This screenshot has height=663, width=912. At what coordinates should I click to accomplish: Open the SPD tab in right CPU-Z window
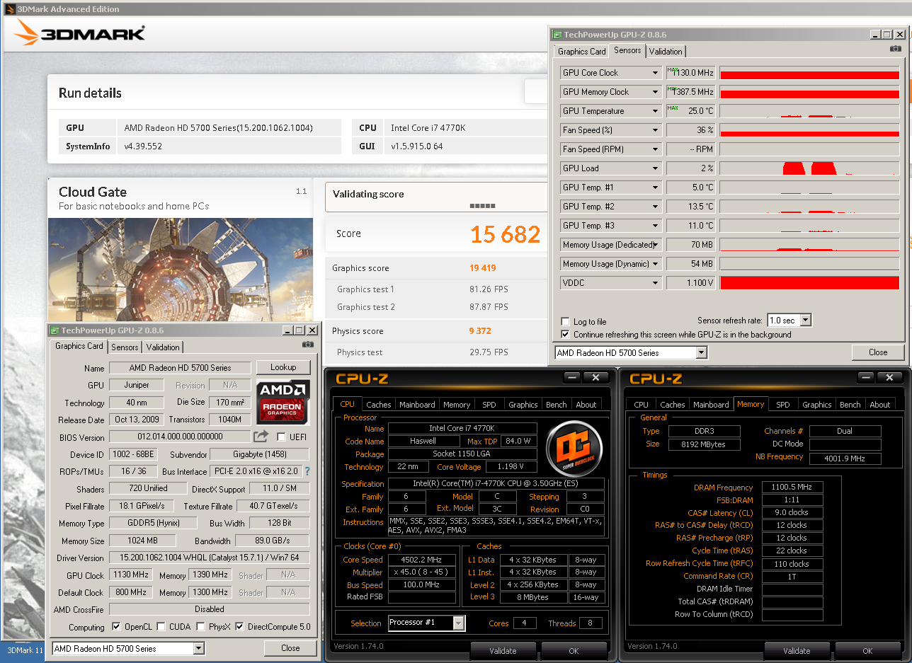[x=782, y=405]
